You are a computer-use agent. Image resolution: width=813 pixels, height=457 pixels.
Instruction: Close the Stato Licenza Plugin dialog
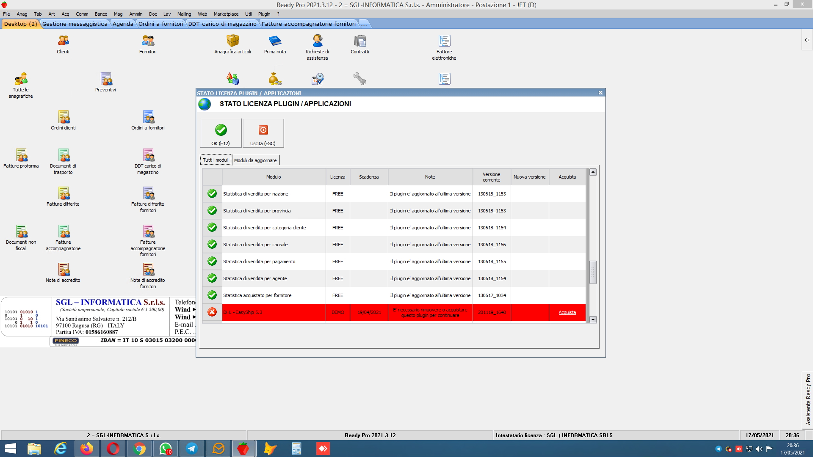pos(600,93)
